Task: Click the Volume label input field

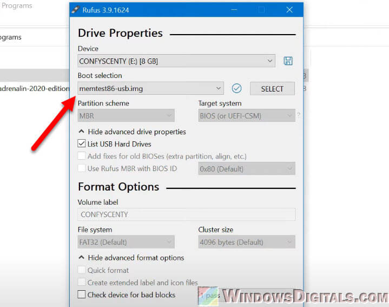Action: pos(186,214)
